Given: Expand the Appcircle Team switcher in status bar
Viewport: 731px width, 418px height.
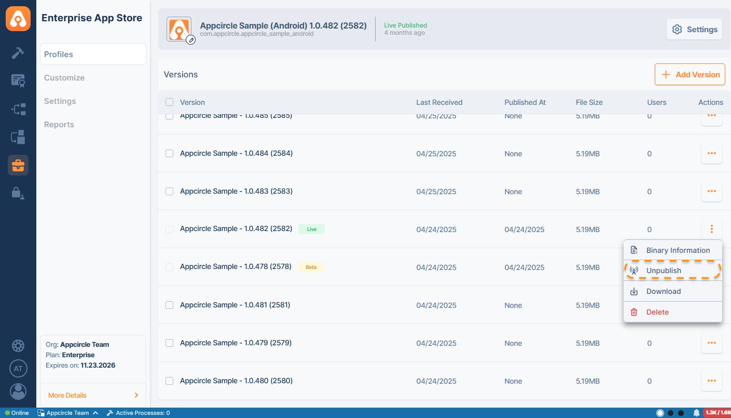Looking at the screenshot, I should 67,413.
